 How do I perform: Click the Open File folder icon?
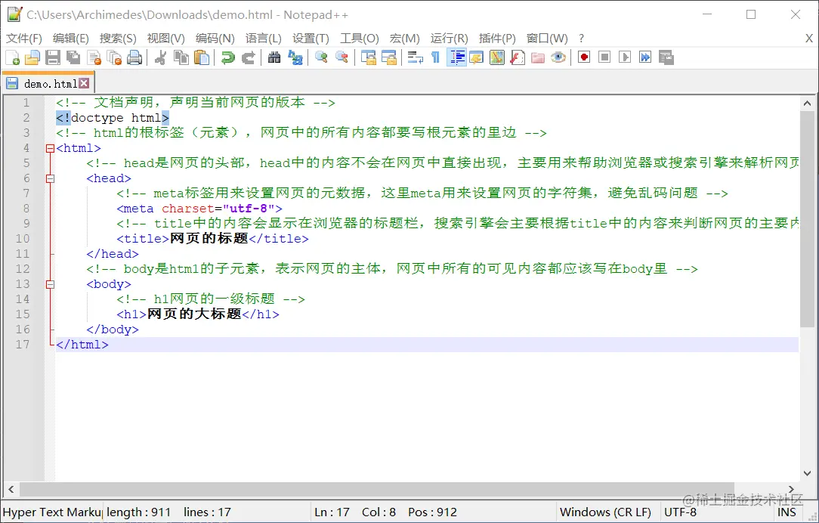(33, 57)
